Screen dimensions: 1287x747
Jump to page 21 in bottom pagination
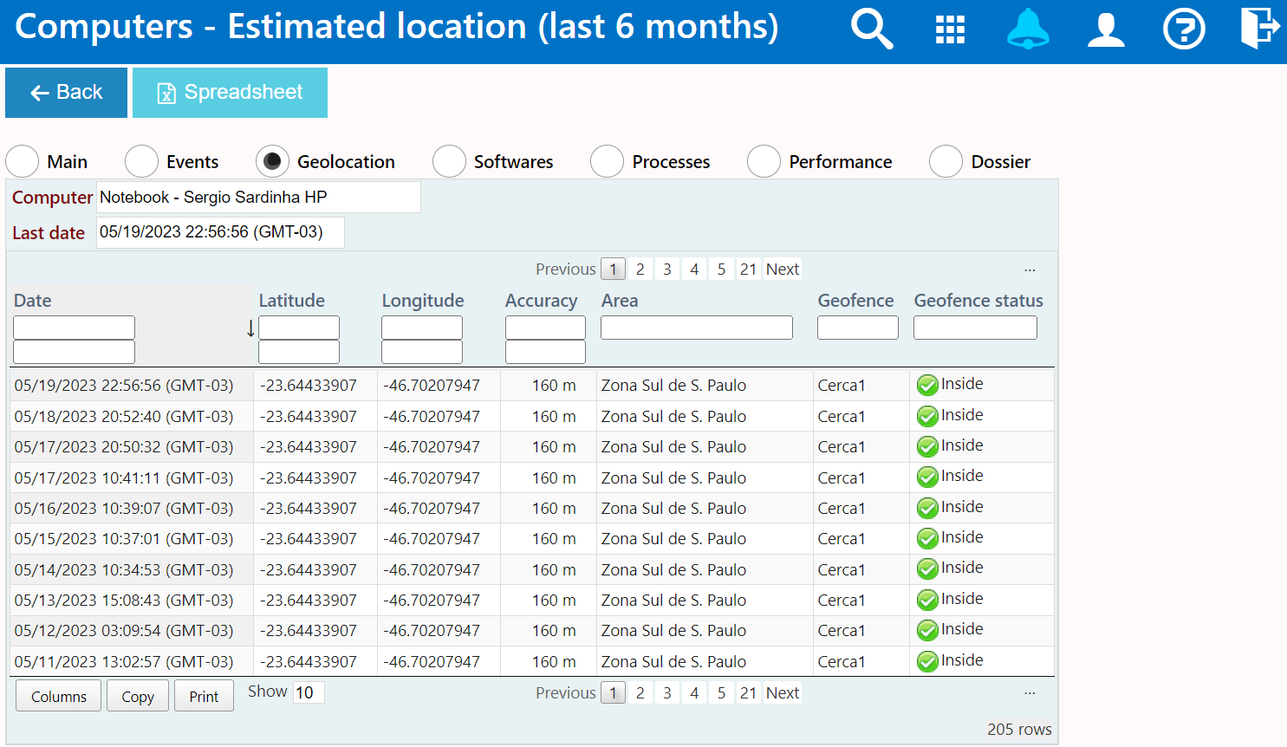click(748, 693)
